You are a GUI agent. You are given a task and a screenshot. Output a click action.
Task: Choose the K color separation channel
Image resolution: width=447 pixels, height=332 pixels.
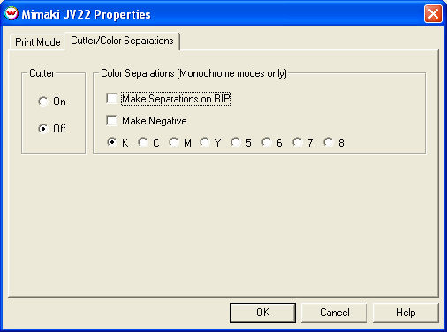click(112, 142)
